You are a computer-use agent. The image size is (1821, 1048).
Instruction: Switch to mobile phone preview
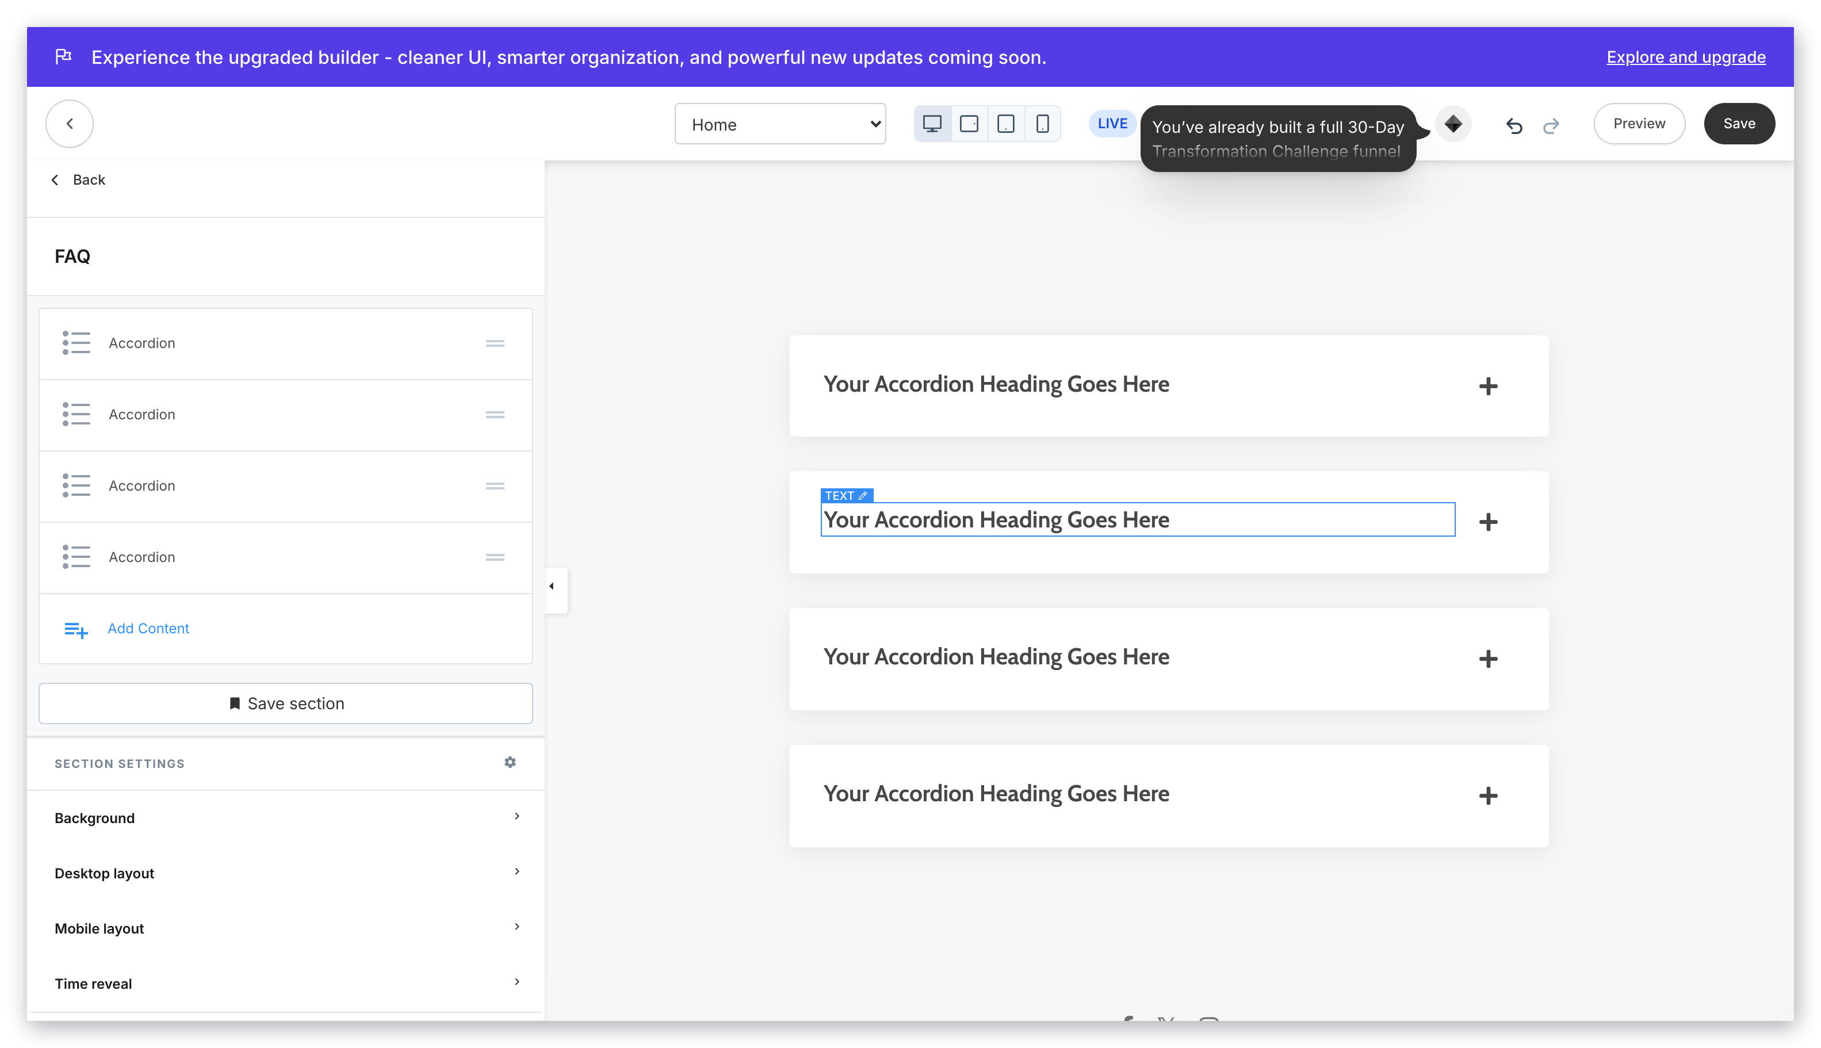pos(1042,124)
